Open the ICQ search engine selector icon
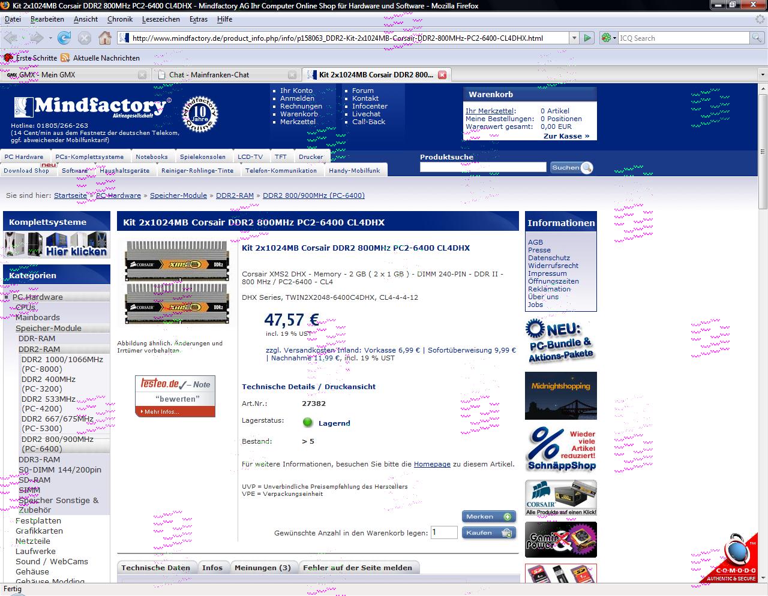This screenshot has height=596, width=768. tap(608, 38)
